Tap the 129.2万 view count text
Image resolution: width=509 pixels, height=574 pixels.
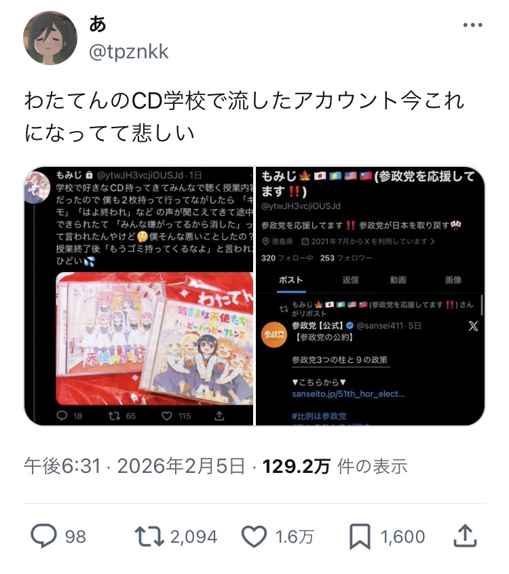(x=297, y=466)
